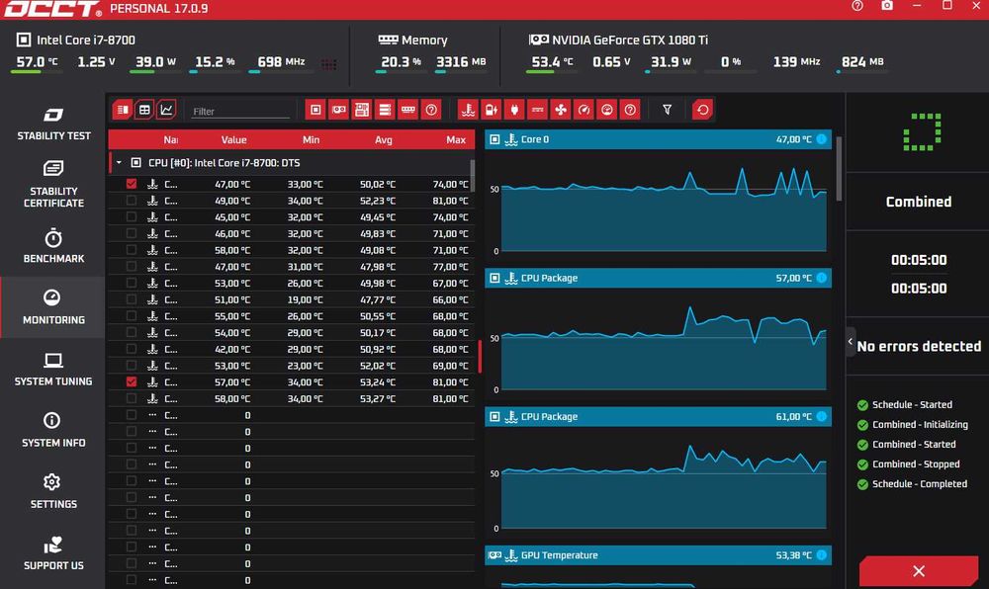Go to the Benchmark section
Screen dimensions: 989x589
click(53, 246)
